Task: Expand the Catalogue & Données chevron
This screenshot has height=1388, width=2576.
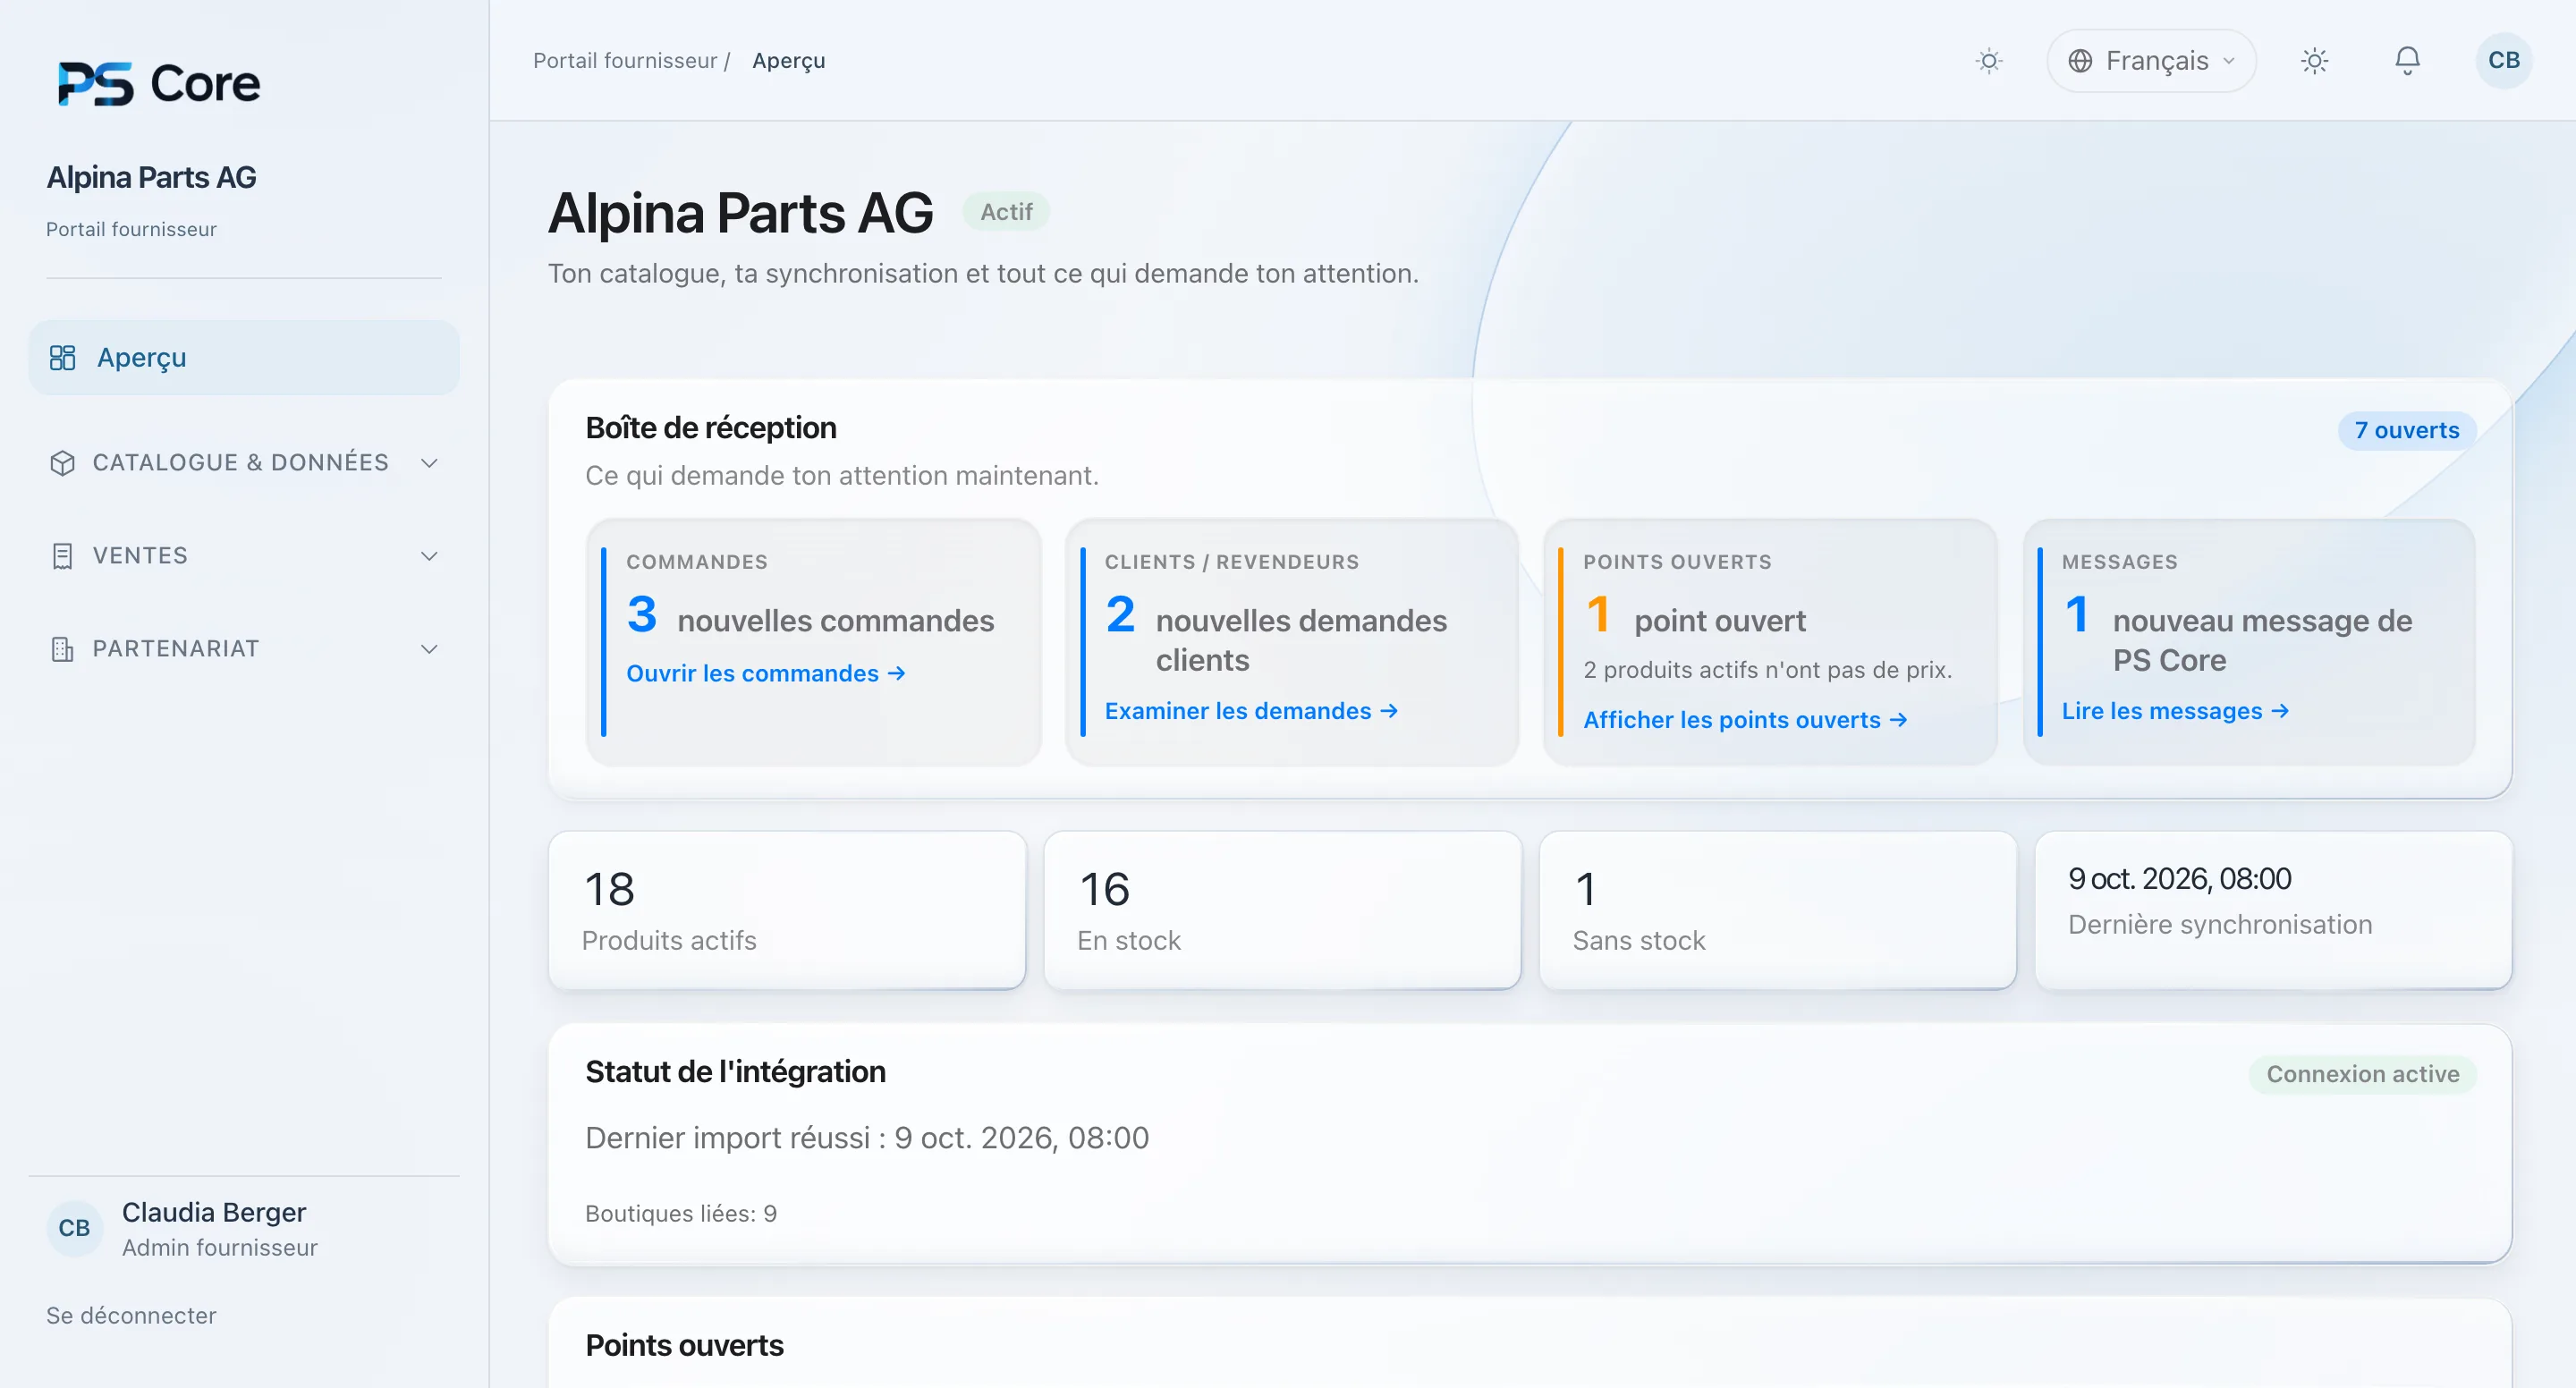Action: 429,463
